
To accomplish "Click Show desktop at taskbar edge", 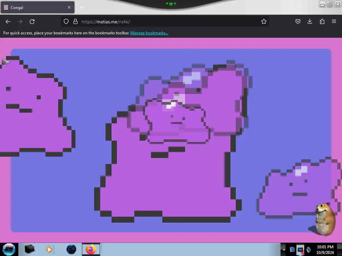I will [339, 249].
